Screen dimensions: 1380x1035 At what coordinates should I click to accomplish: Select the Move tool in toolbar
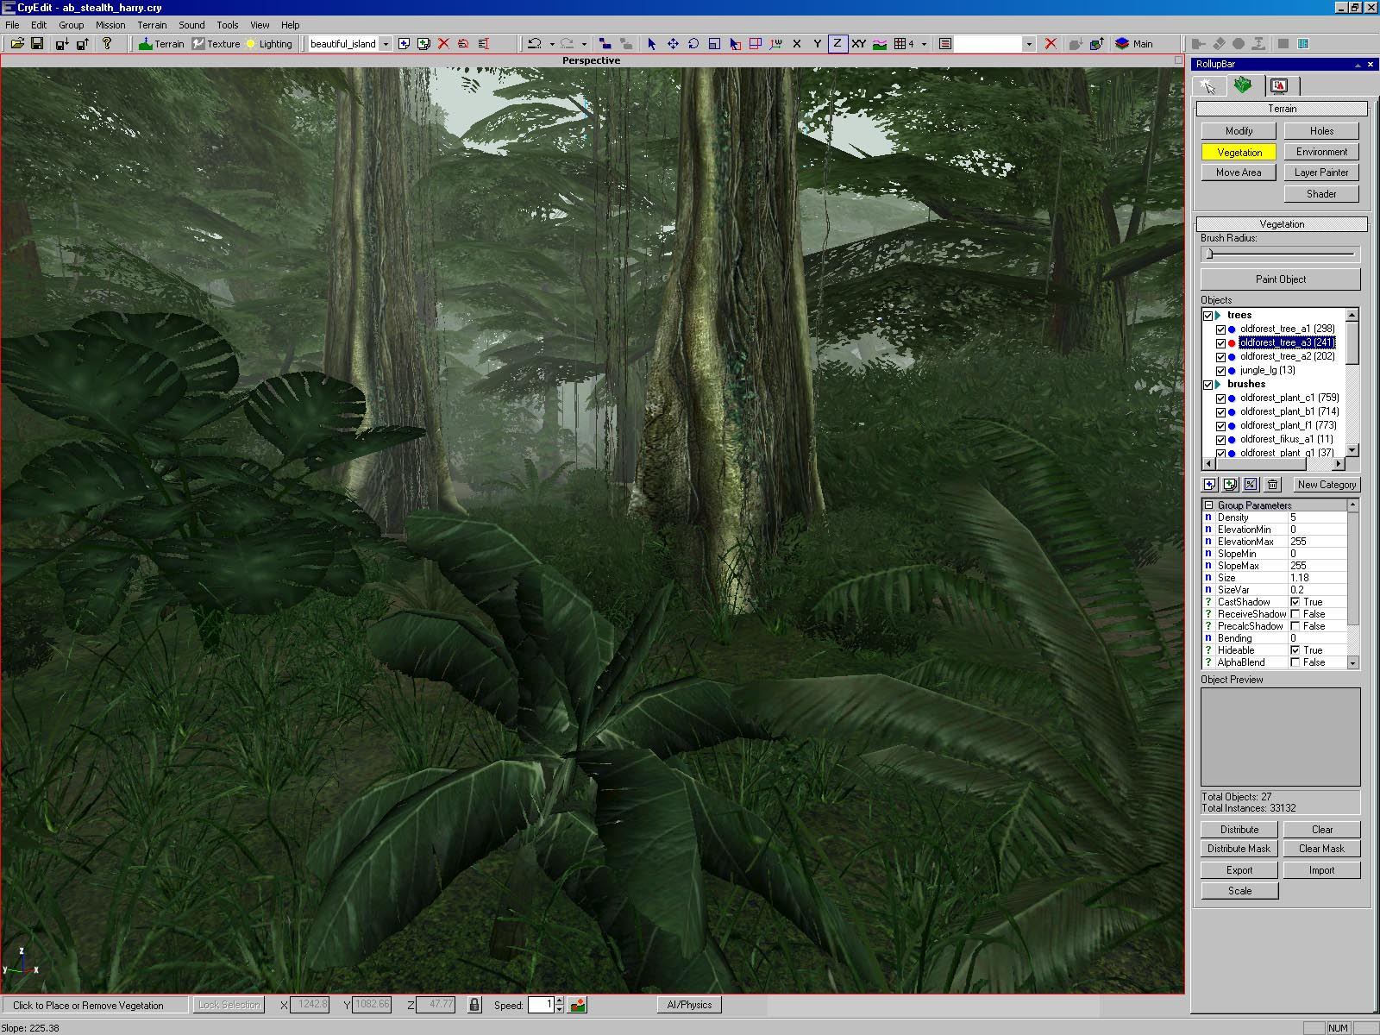pos(673,44)
